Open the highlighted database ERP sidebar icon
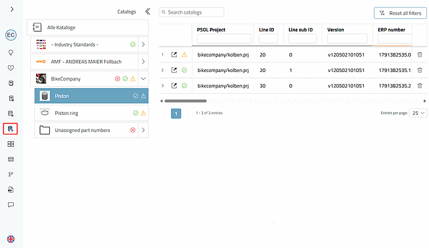The width and height of the screenshot is (429, 248). 10,129
